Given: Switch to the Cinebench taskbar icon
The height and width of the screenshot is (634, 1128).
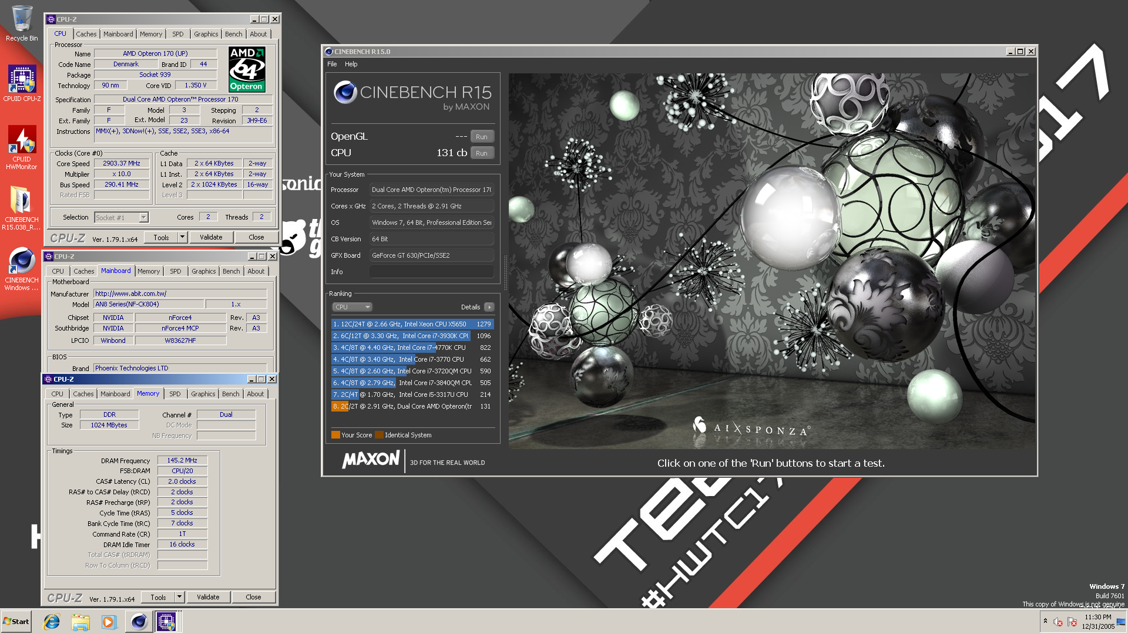Looking at the screenshot, I should [x=139, y=622].
